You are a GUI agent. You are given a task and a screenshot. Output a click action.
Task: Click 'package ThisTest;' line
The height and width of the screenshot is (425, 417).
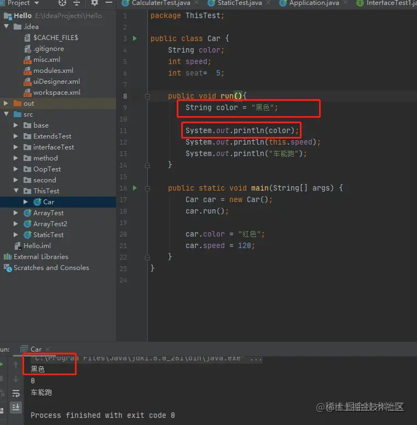click(187, 16)
